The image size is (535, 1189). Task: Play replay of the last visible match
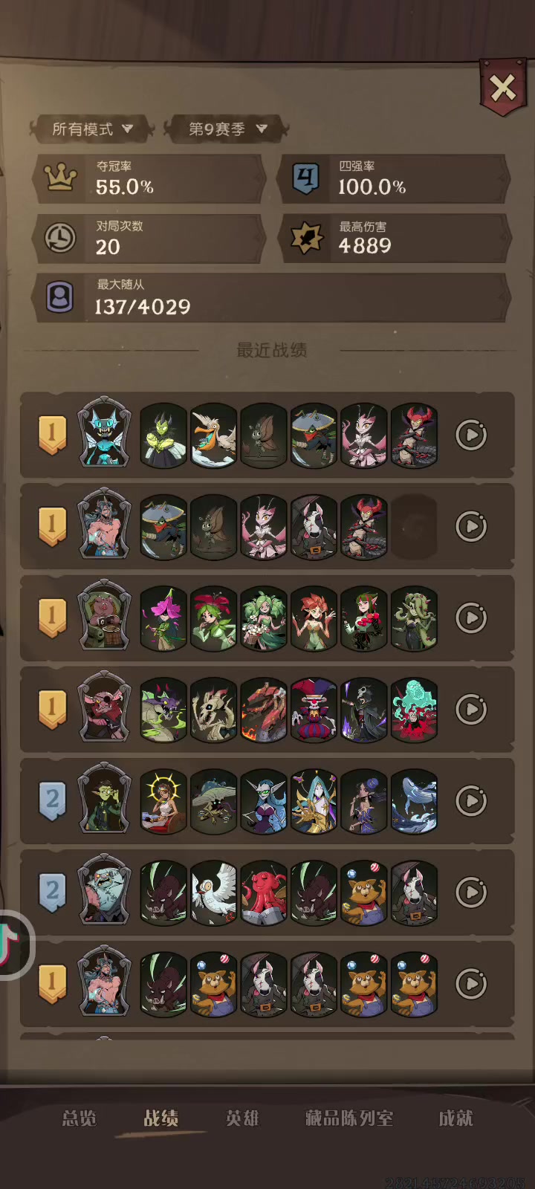pyautogui.click(x=471, y=984)
